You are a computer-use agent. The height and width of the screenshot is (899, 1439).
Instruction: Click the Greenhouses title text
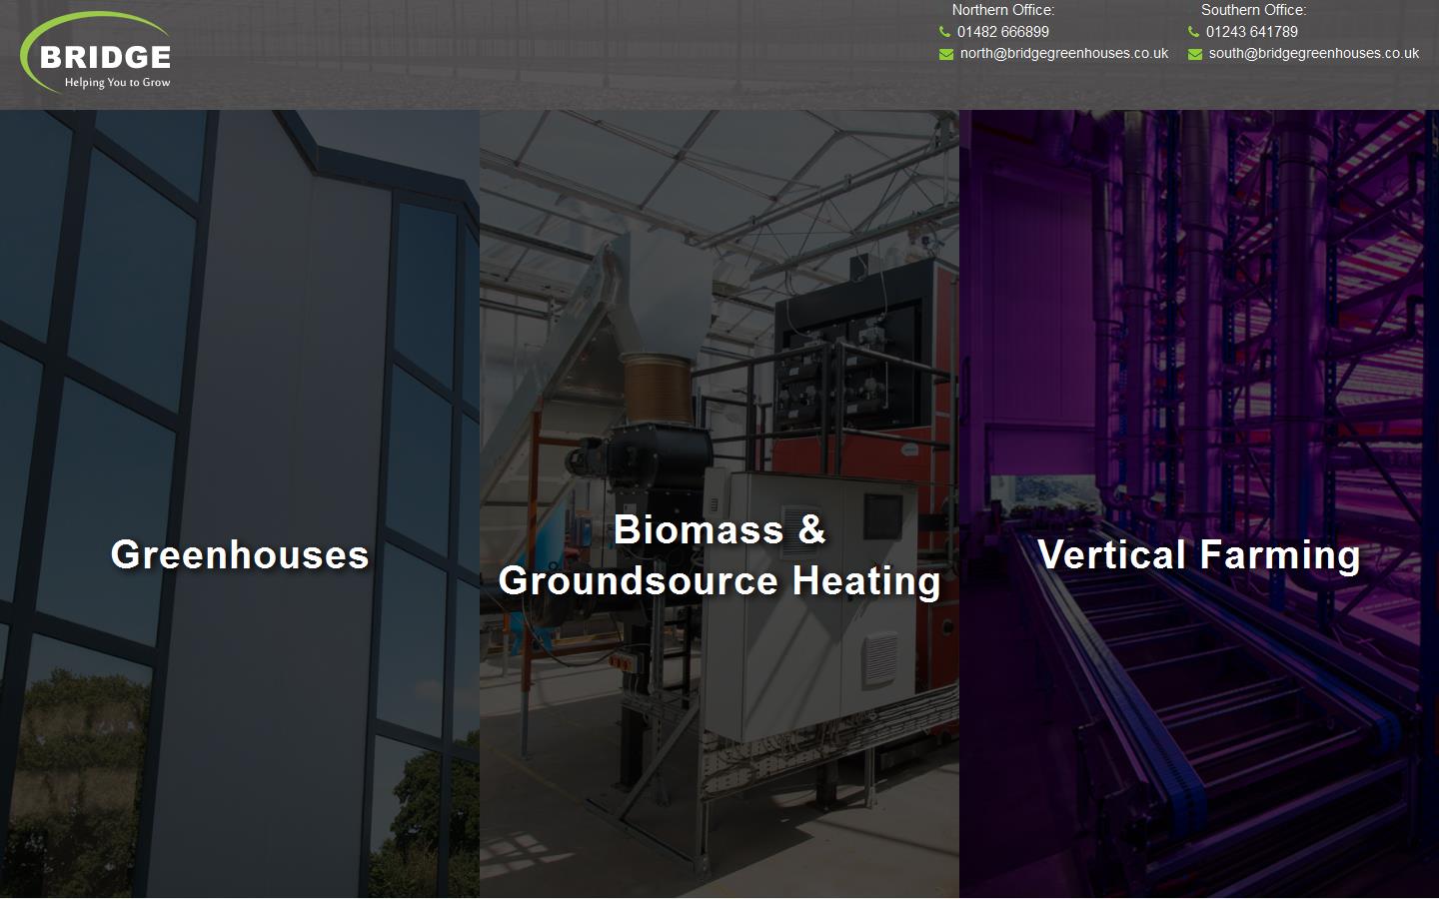(239, 555)
